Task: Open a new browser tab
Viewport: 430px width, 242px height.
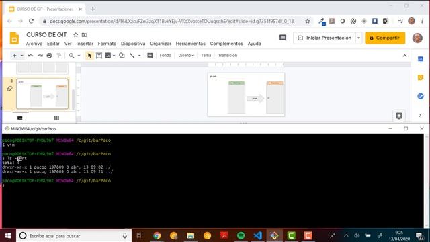Action: pyautogui.click(x=93, y=9)
